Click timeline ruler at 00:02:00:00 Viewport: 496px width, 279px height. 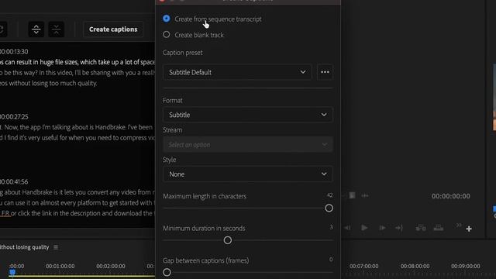click(x=111, y=267)
